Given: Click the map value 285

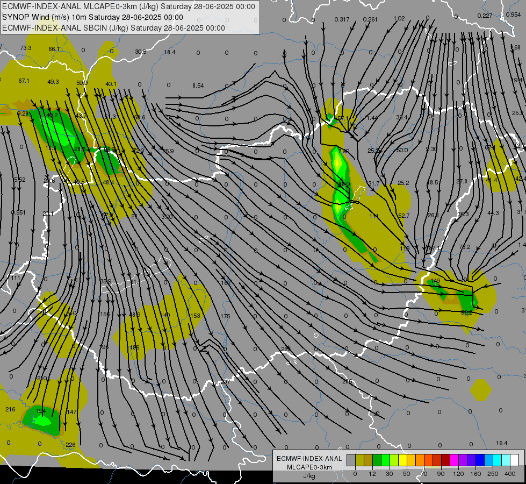Looking at the screenshot, I should [347, 381].
